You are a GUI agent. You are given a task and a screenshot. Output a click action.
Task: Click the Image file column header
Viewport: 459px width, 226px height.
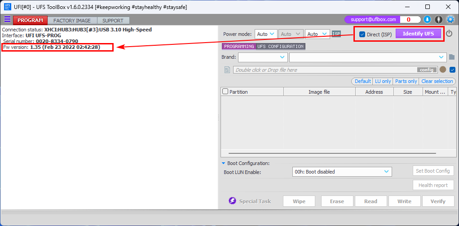319,92
